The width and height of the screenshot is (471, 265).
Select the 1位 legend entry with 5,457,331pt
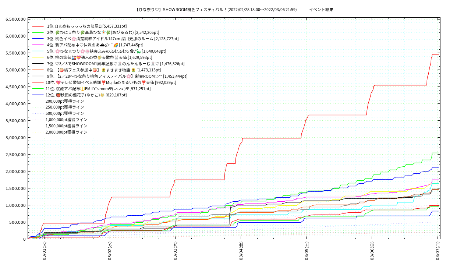pos(86,26)
